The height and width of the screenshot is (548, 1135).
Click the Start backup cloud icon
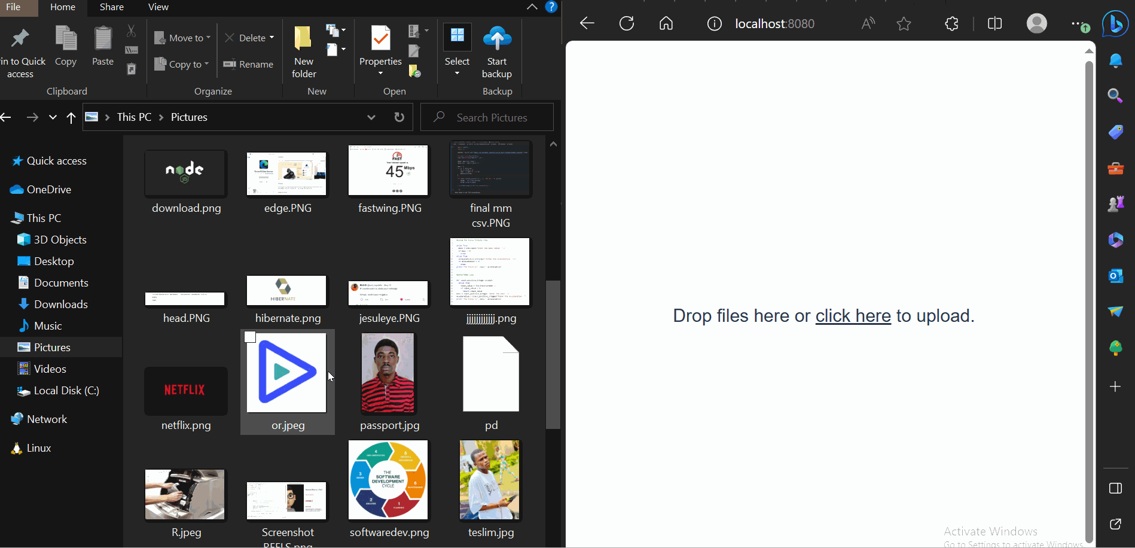(x=497, y=39)
